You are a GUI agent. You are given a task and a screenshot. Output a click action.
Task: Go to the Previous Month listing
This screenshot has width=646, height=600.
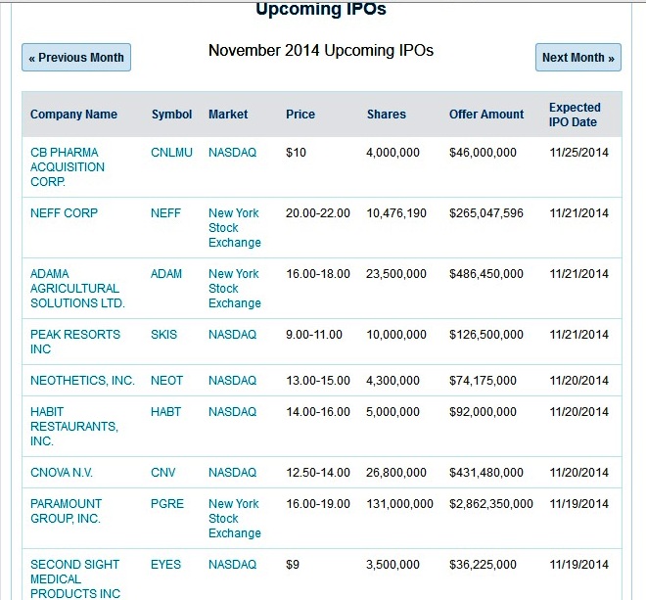(76, 58)
